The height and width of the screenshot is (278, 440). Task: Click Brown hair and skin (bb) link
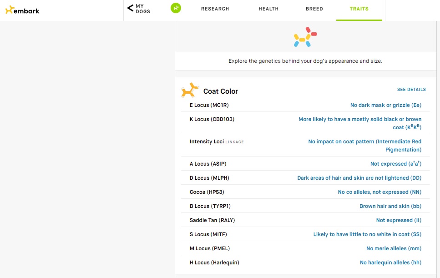[x=390, y=206]
